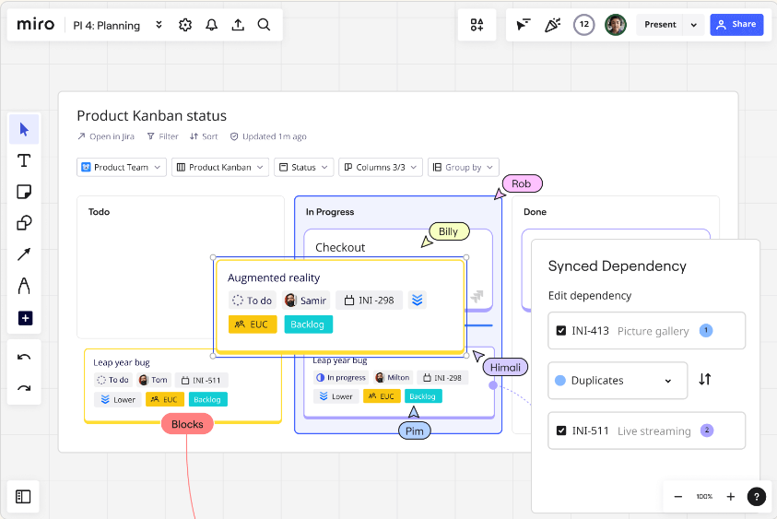Open the notifications bell
This screenshot has width=777, height=519.
(212, 25)
